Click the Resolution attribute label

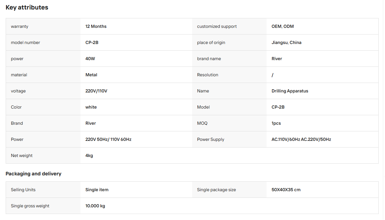click(208, 75)
